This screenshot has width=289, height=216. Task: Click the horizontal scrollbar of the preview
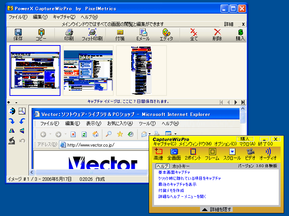click(x=91, y=172)
